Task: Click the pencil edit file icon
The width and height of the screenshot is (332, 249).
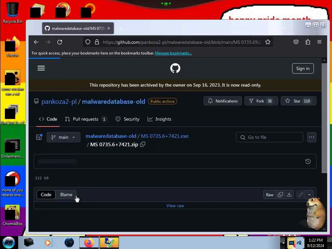Action: (x=301, y=195)
